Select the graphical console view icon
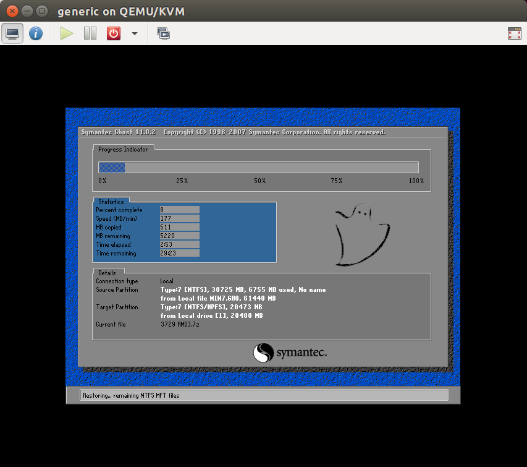The width and height of the screenshot is (527, 467). [12, 33]
